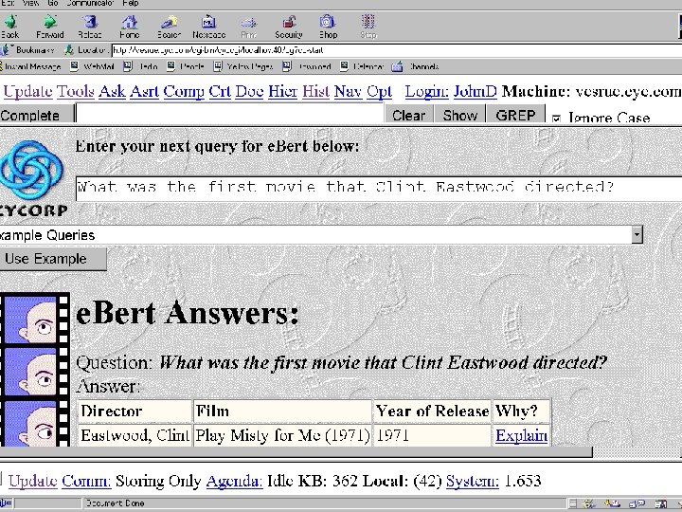The height and width of the screenshot is (512, 682).
Task: Open the View menu
Action: point(30,3)
